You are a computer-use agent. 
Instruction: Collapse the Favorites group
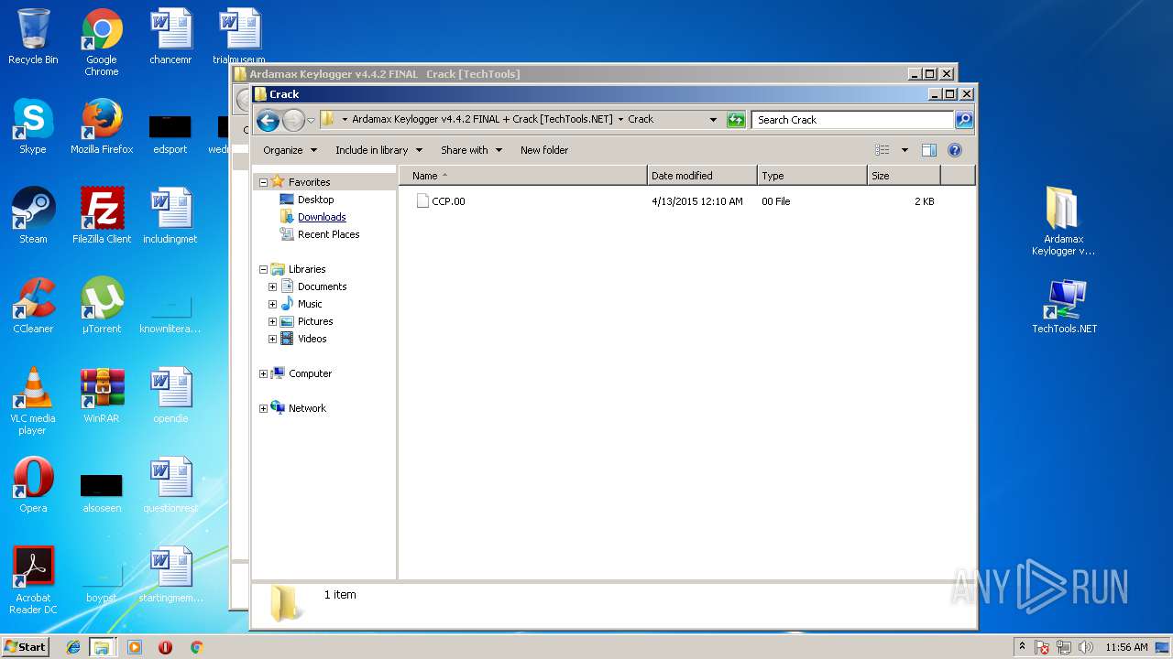pos(263,182)
